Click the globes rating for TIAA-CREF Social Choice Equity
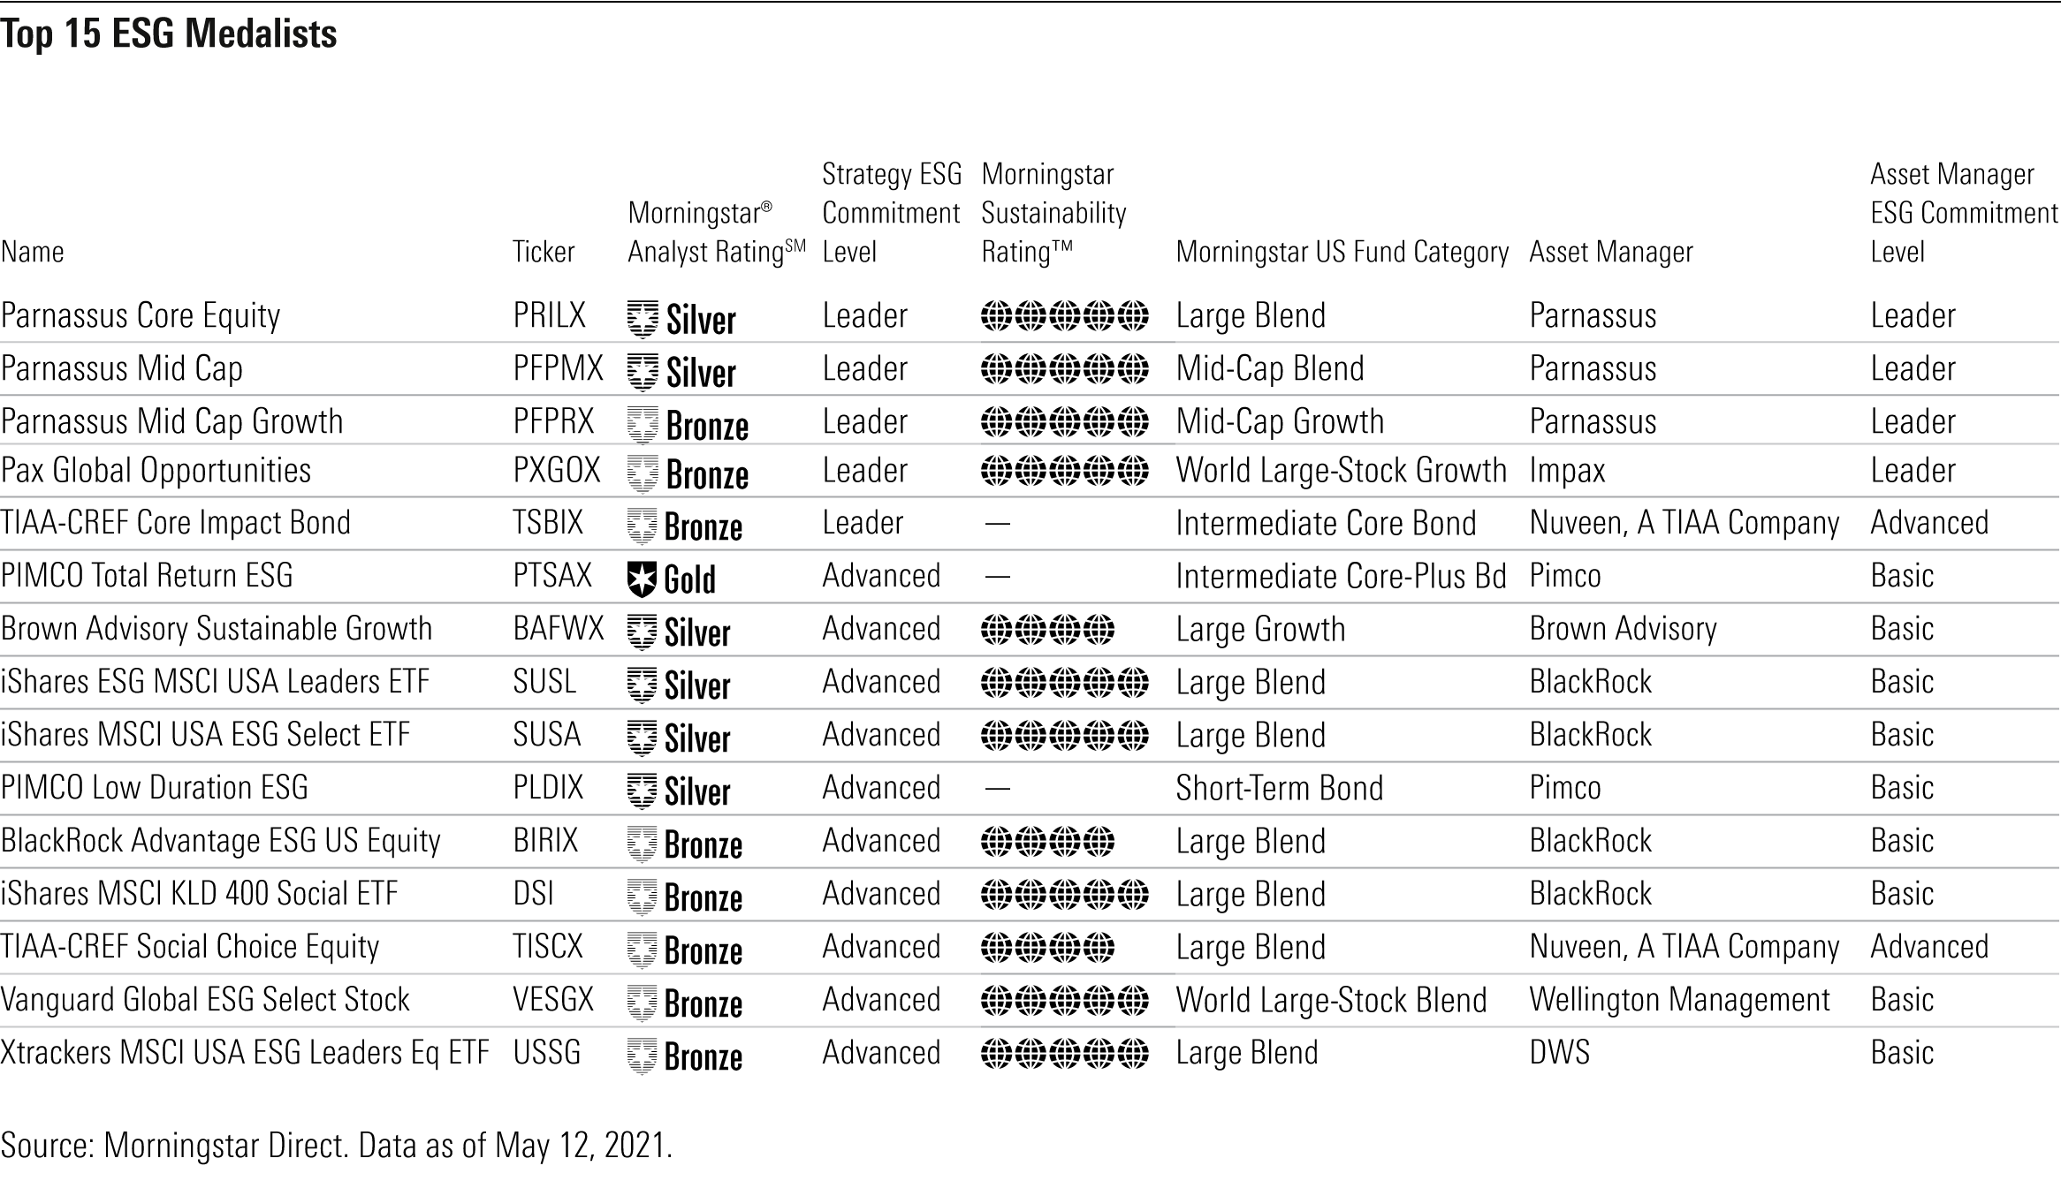This screenshot has height=1196, width=2061. [1047, 948]
